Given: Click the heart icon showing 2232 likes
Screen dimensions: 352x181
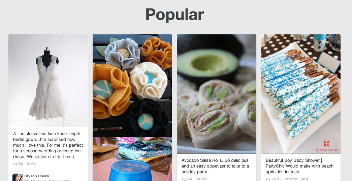Looking at the screenshot, I should [287, 179].
